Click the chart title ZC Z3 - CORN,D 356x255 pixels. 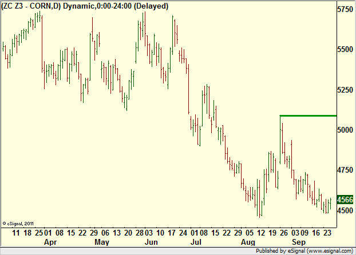tap(31, 6)
